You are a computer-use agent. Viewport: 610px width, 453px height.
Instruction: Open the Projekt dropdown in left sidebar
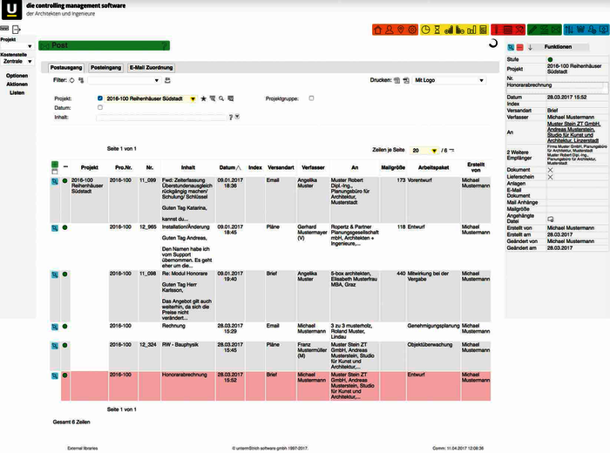point(17,46)
